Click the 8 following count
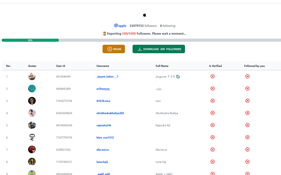Image resolution: width=281 pixels, height=175 pixels. pyautogui.click(x=168, y=26)
